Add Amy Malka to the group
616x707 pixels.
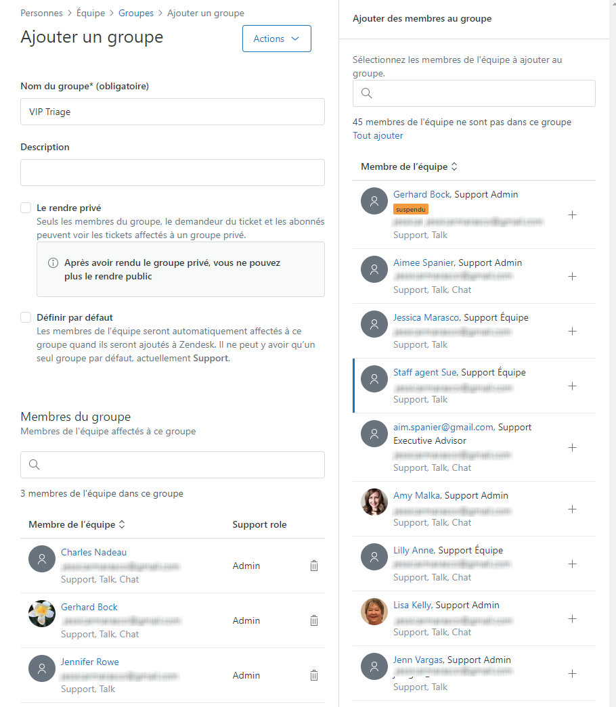pyautogui.click(x=572, y=509)
